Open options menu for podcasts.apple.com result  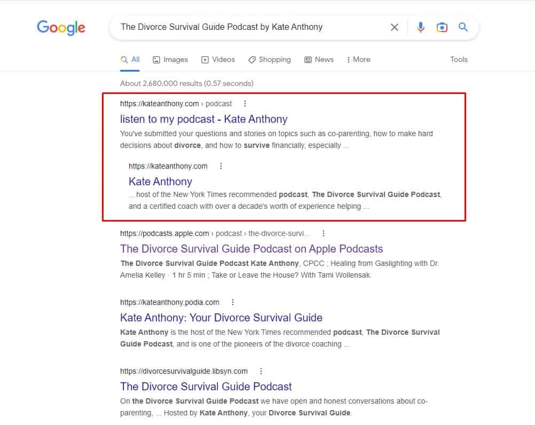pos(324,233)
